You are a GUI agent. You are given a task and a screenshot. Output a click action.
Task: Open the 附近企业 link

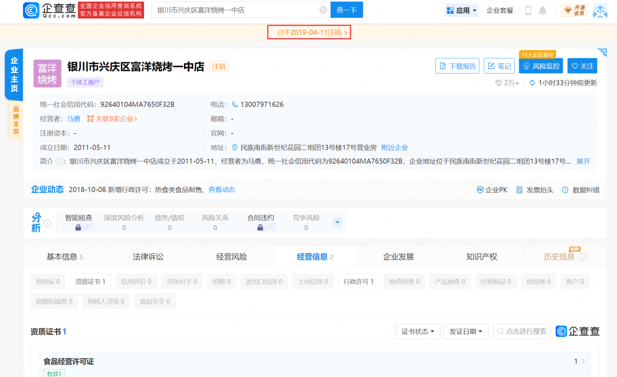coord(395,148)
